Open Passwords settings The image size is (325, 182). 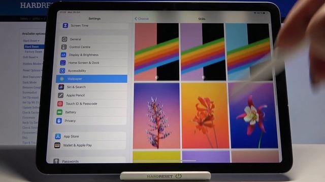(88, 161)
